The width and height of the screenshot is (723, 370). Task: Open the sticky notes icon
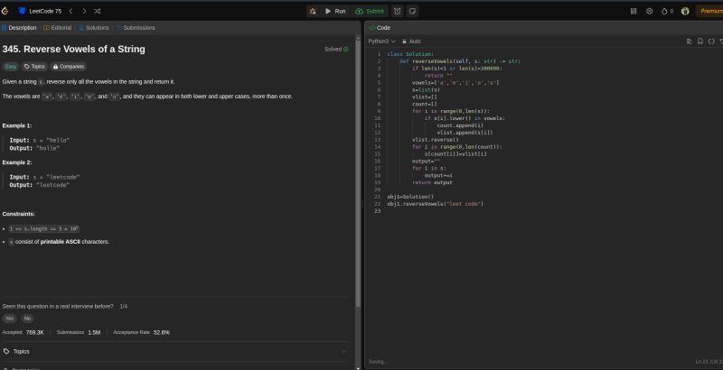(413, 11)
